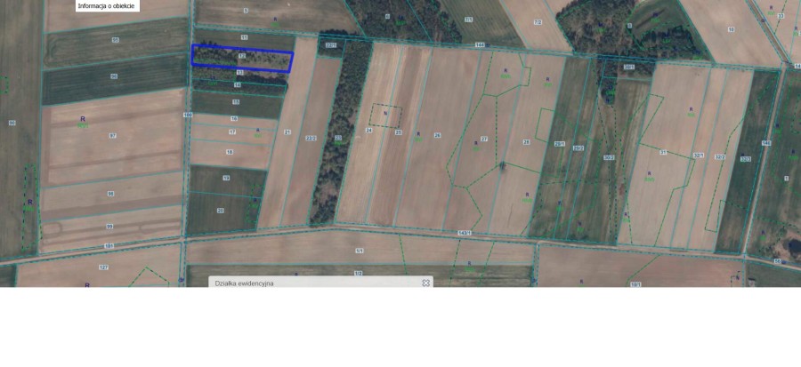
Task: Click on parcel labeled 97
Action: 112,136
